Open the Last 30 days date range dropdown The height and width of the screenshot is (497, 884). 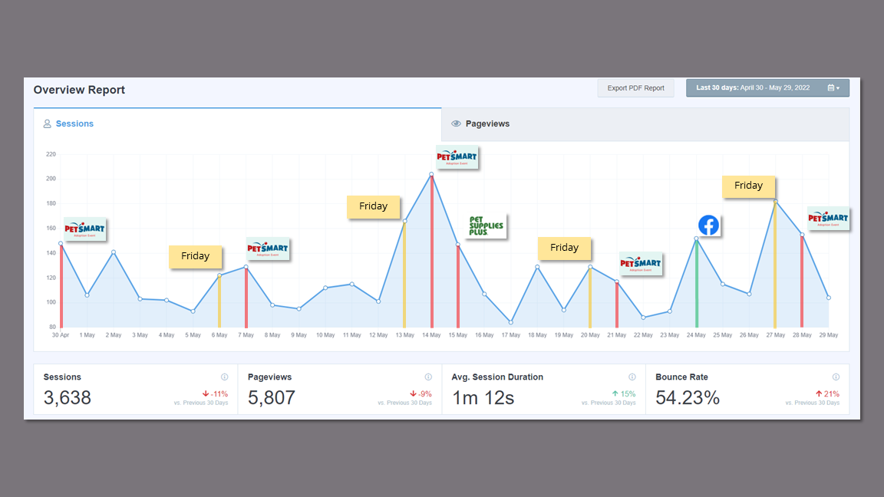pos(767,88)
